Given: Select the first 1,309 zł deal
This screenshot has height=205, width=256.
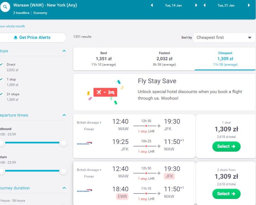Looking at the screenshot, I should pyautogui.click(x=226, y=146).
